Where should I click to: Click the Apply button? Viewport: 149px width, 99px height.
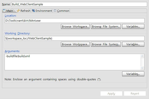click(x=111, y=94)
